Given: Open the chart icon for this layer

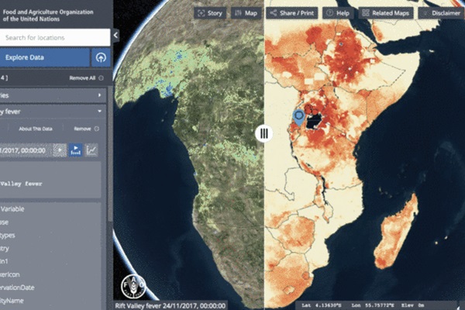Looking at the screenshot, I should 91,150.
